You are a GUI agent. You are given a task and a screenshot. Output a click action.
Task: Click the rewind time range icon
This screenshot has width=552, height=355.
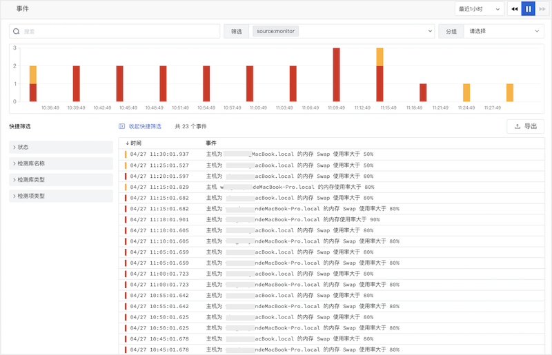(514, 9)
